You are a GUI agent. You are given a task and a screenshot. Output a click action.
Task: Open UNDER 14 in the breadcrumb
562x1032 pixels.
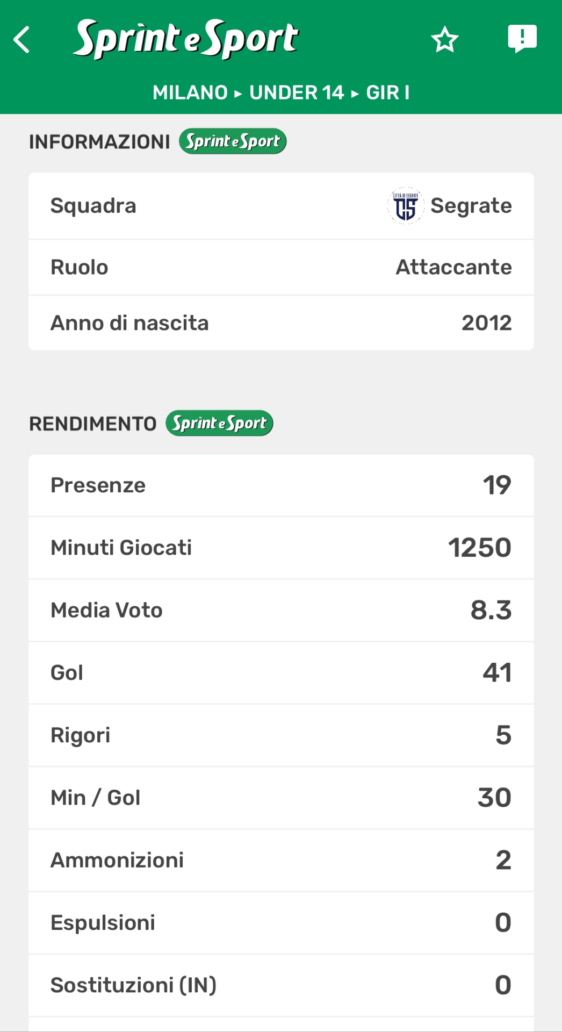click(x=297, y=92)
